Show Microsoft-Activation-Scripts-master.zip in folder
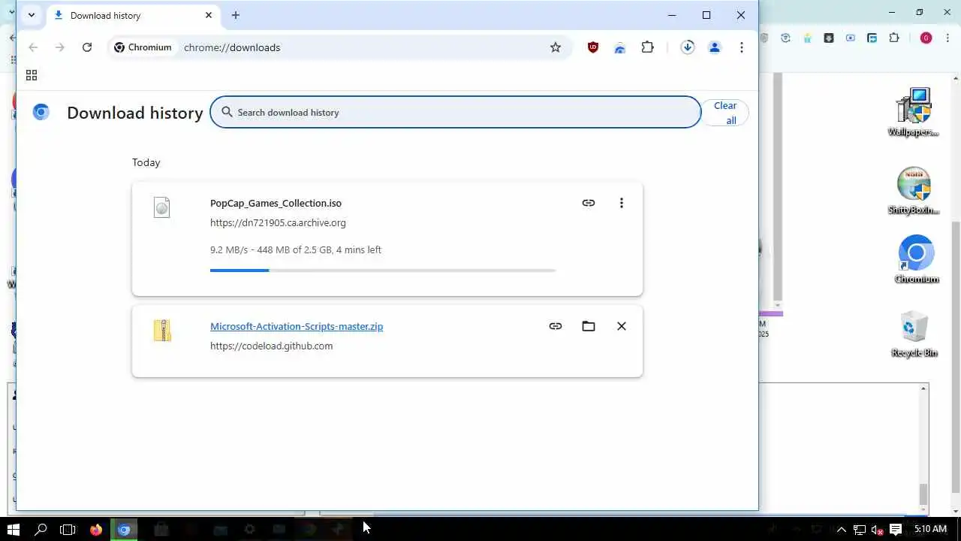This screenshot has height=541, width=961. click(x=589, y=326)
